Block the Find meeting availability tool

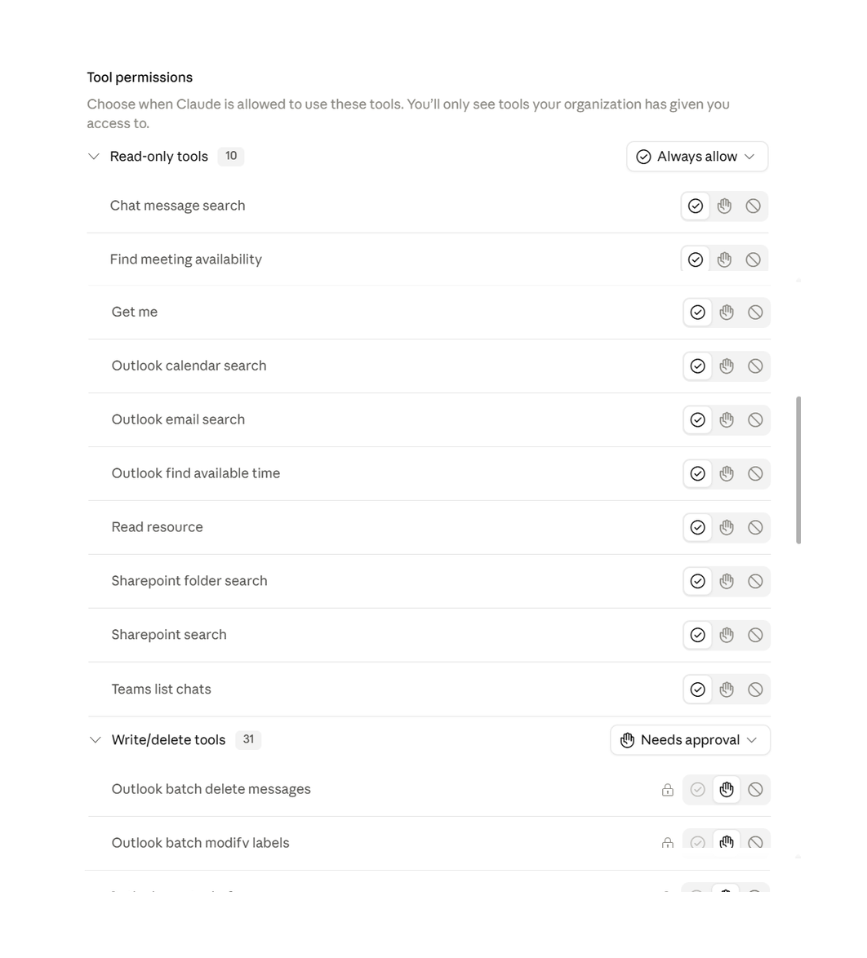(753, 259)
